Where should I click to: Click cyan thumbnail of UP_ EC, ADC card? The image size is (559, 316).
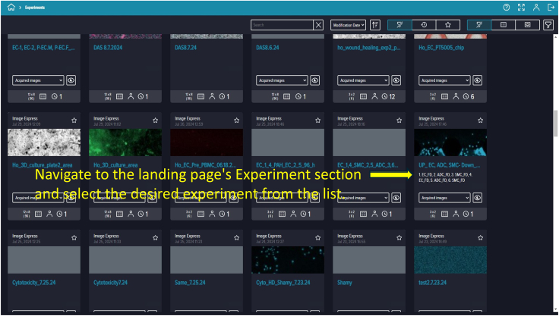(450, 142)
